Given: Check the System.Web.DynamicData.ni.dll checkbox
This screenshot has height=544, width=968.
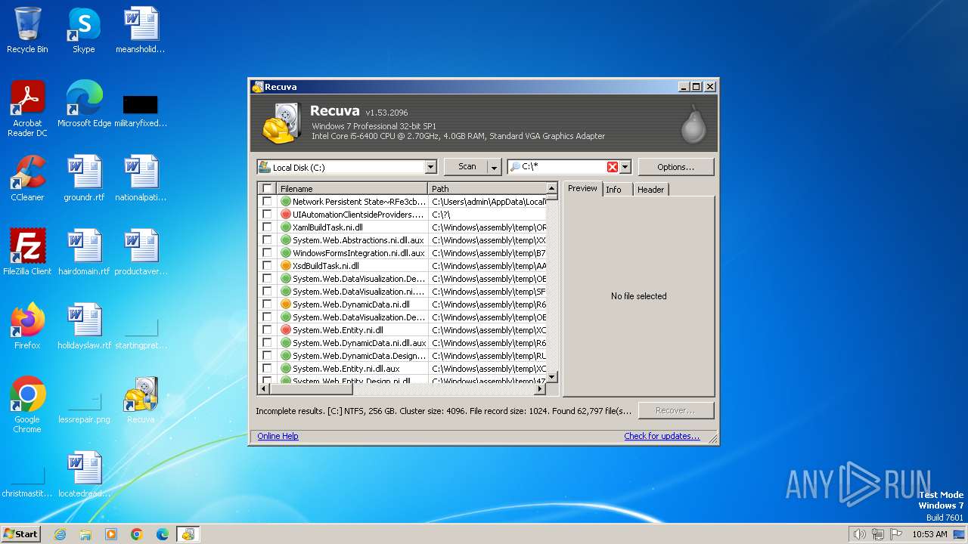Looking at the screenshot, I should coord(267,304).
